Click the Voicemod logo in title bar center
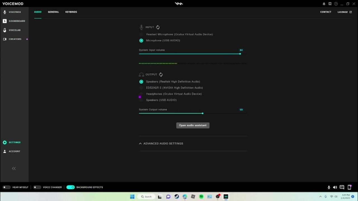Screen dimensions: 358x201 pyautogui.click(x=179, y=4)
